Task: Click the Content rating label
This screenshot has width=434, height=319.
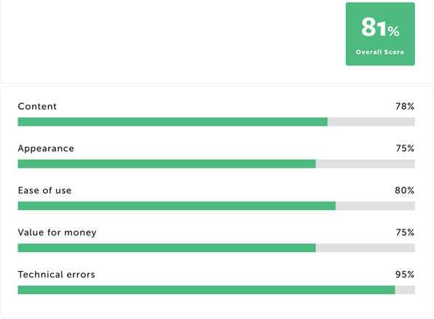Action: [x=37, y=106]
